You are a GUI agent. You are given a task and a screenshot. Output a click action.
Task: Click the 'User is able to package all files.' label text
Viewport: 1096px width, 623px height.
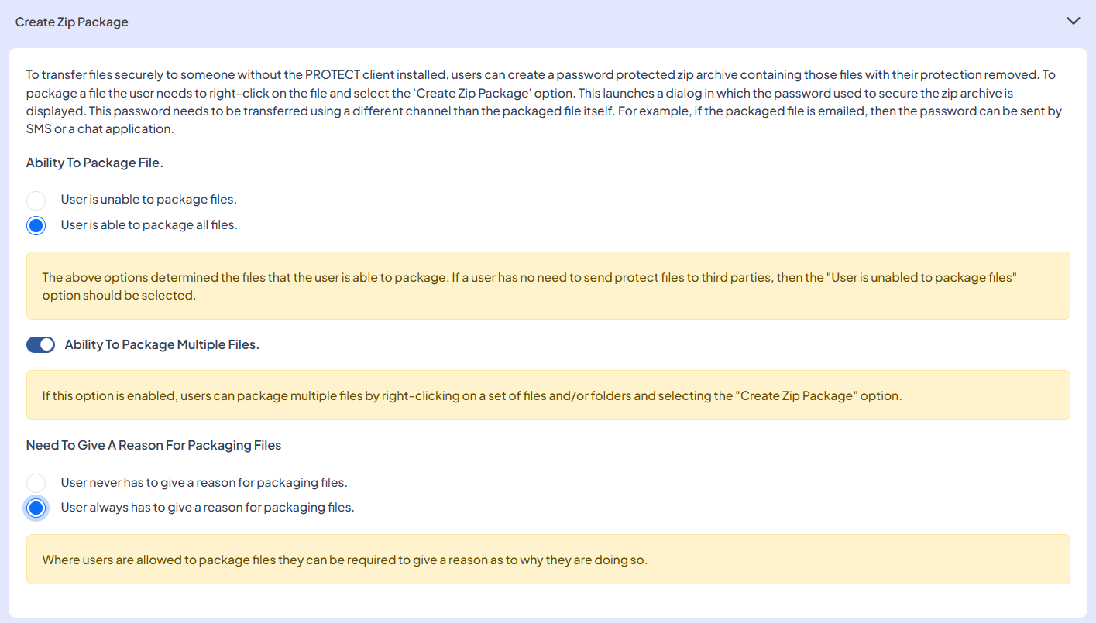[x=149, y=225]
